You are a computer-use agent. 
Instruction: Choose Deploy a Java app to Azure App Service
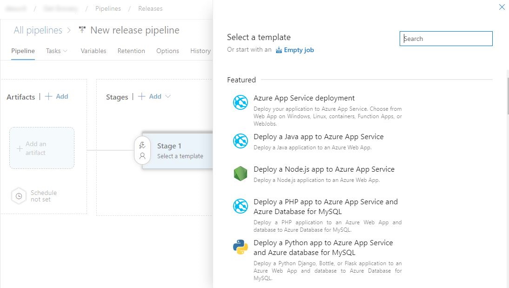[x=318, y=137]
